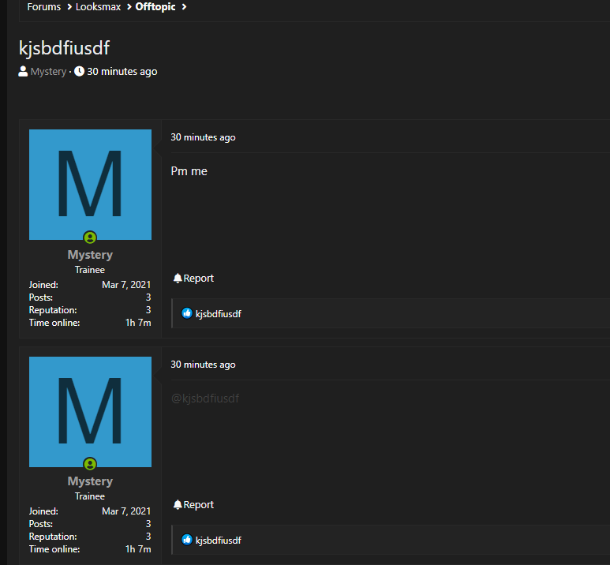Open second post's large M avatar

tap(90, 412)
